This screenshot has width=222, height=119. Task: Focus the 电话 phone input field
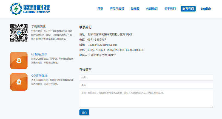pyautogui.click(x=146, y=85)
